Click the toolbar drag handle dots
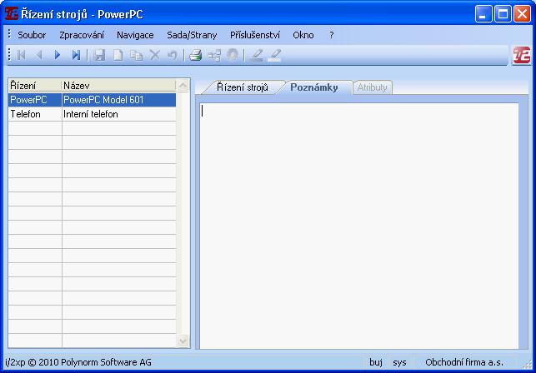 tap(9, 55)
